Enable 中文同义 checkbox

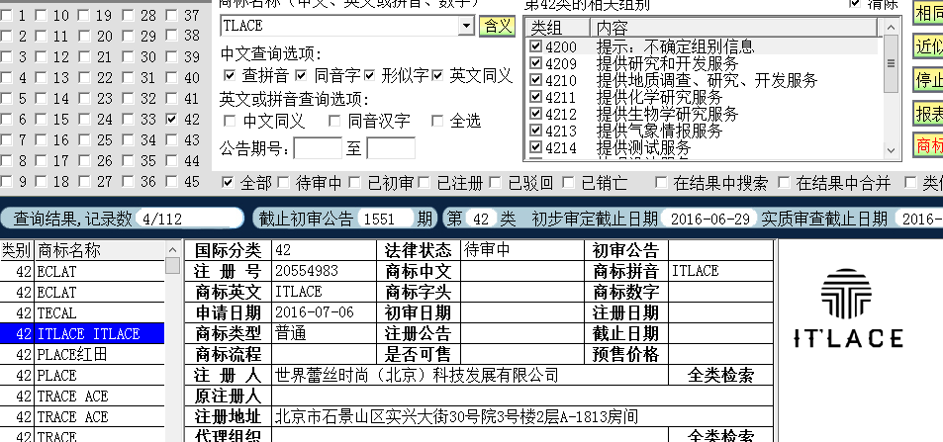pos(230,121)
